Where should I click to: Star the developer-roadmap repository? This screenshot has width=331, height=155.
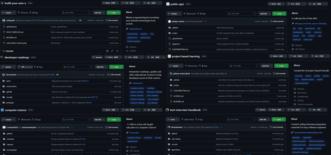(x=154, y=57)
